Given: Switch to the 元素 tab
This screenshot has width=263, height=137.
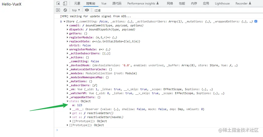Looking at the screenshot, I should coord(77,3).
